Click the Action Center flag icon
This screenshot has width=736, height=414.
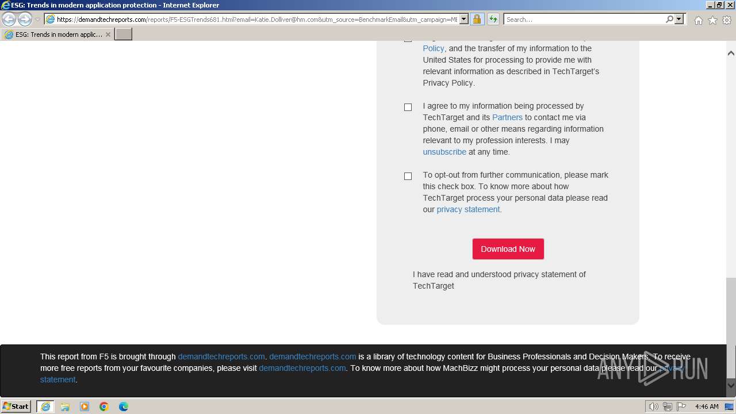[681, 407]
